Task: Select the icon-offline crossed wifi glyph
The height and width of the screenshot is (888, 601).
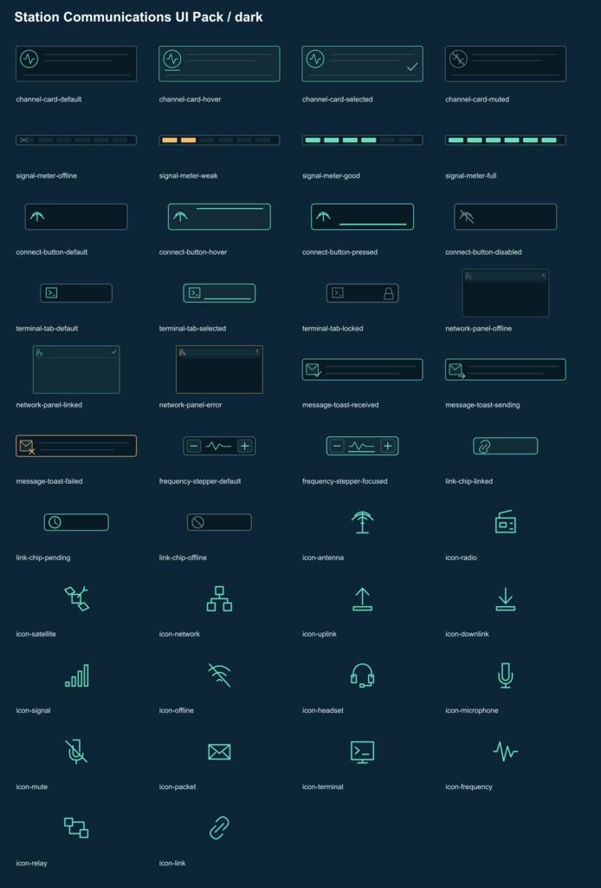Action: [219, 675]
